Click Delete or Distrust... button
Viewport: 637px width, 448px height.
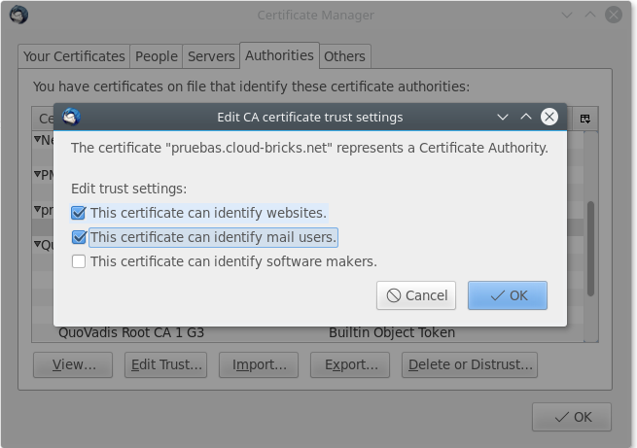tap(470, 364)
